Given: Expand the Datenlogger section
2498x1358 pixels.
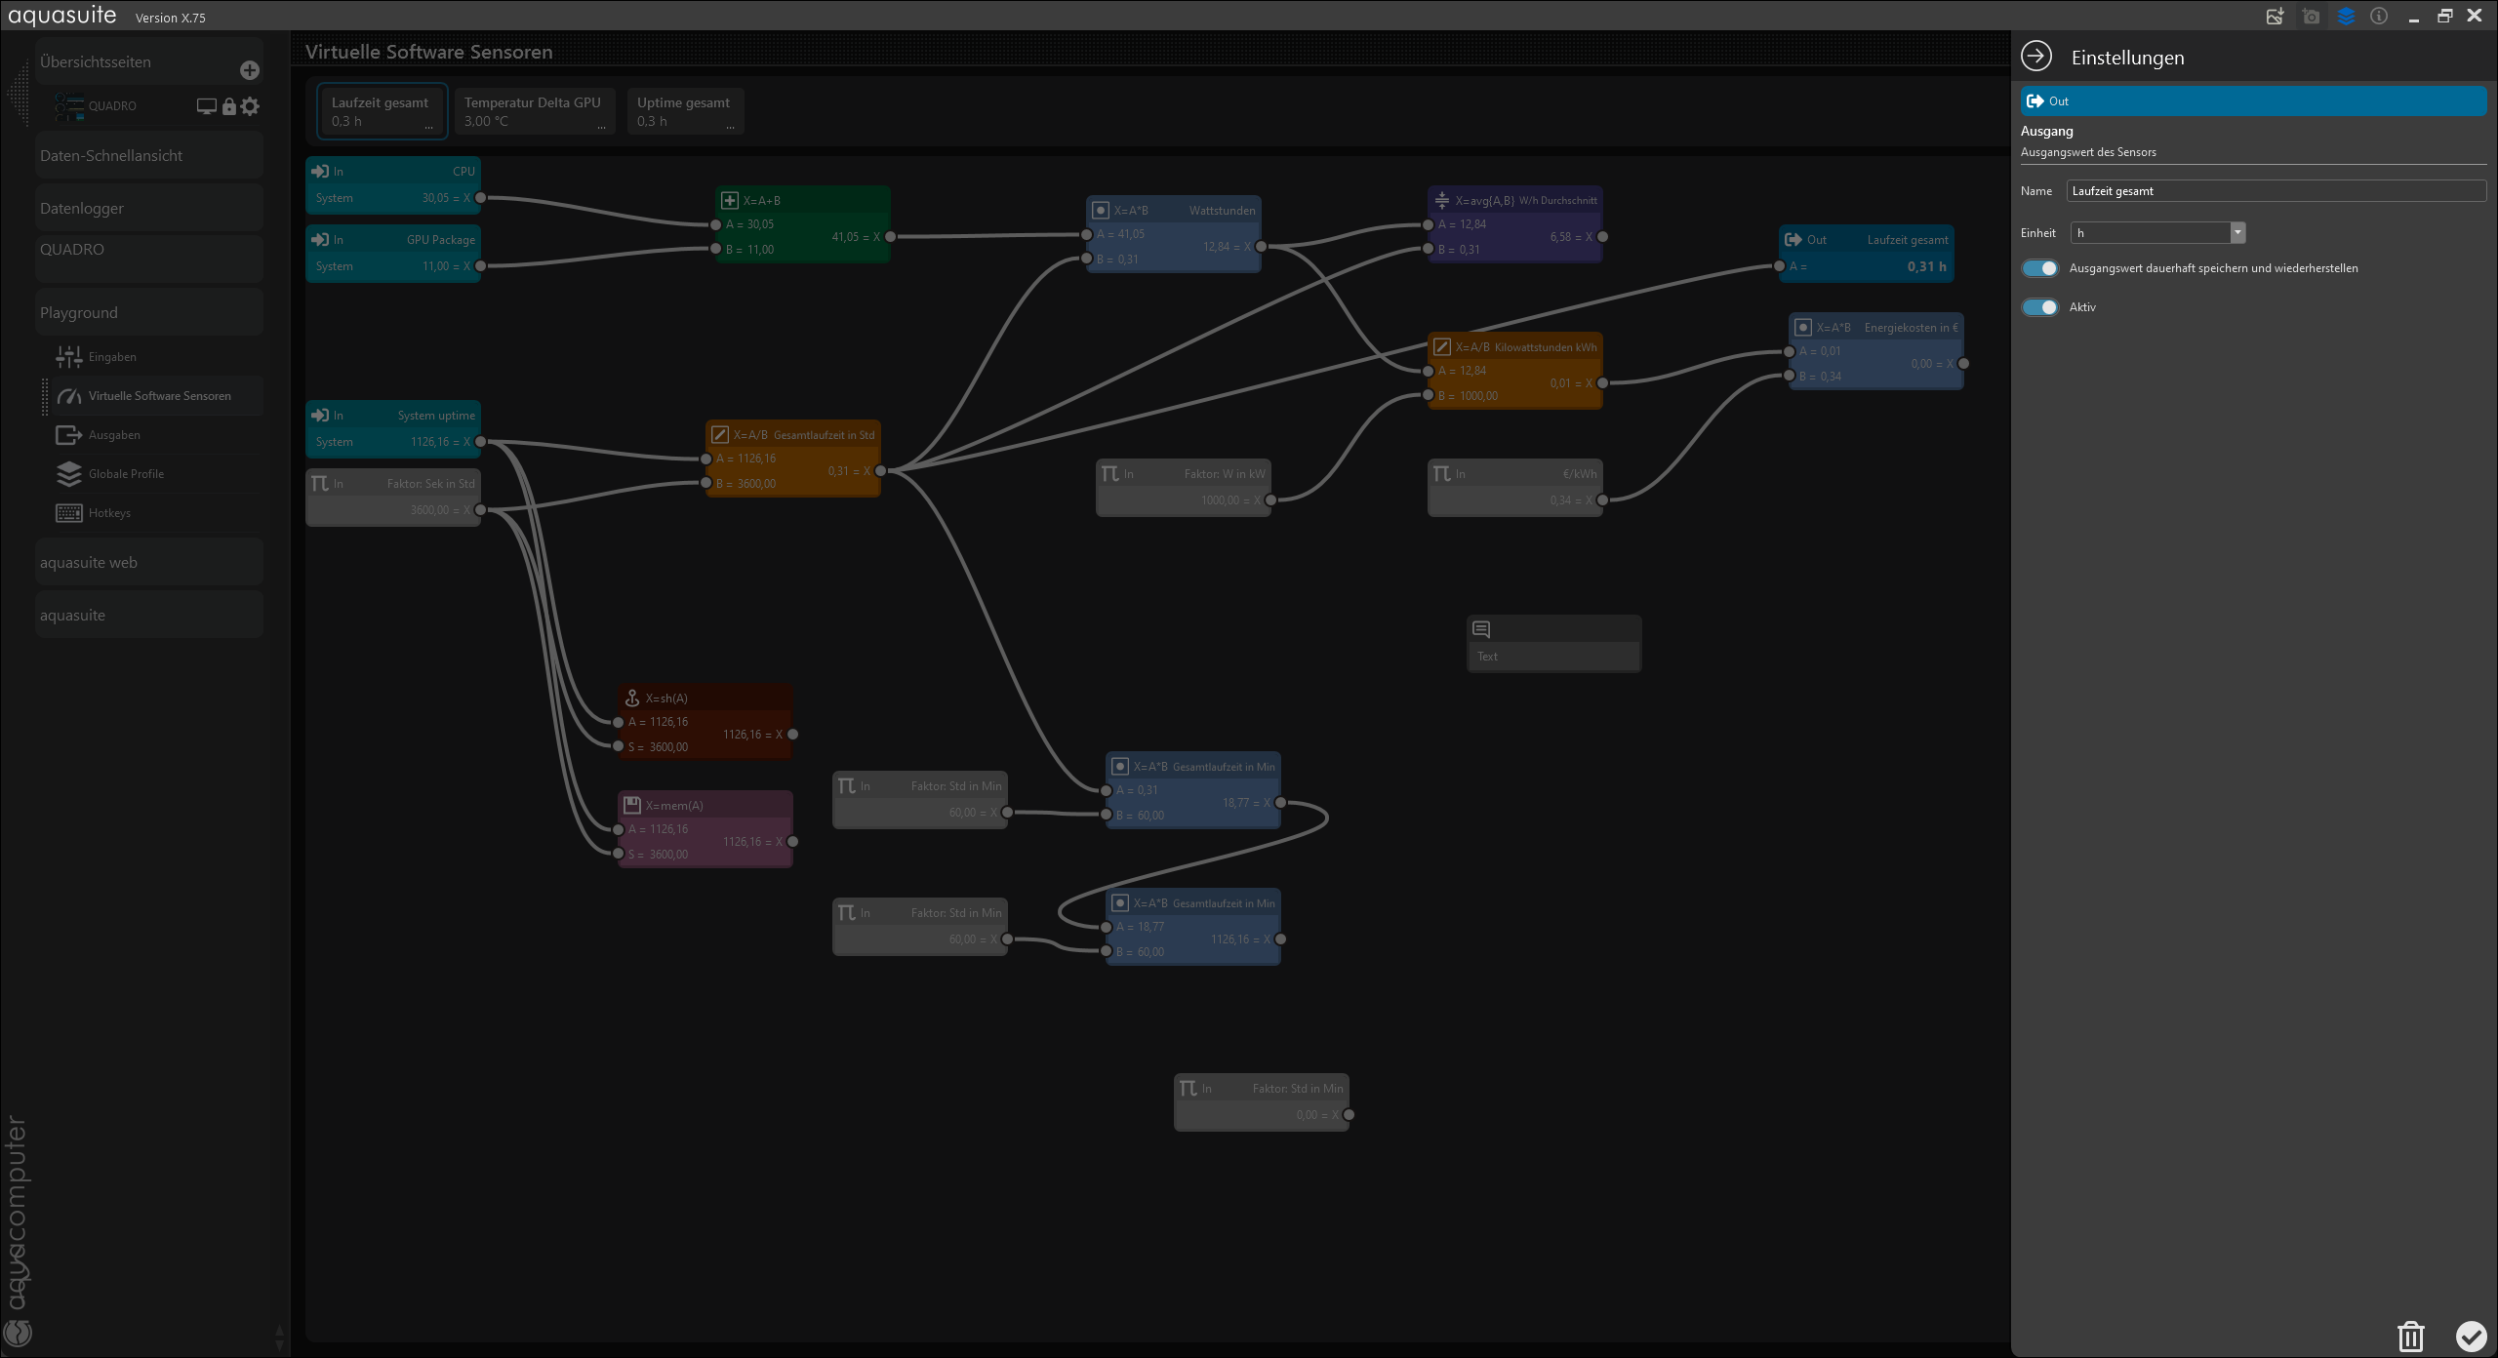Looking at the screenshot, I should [148, 209].
